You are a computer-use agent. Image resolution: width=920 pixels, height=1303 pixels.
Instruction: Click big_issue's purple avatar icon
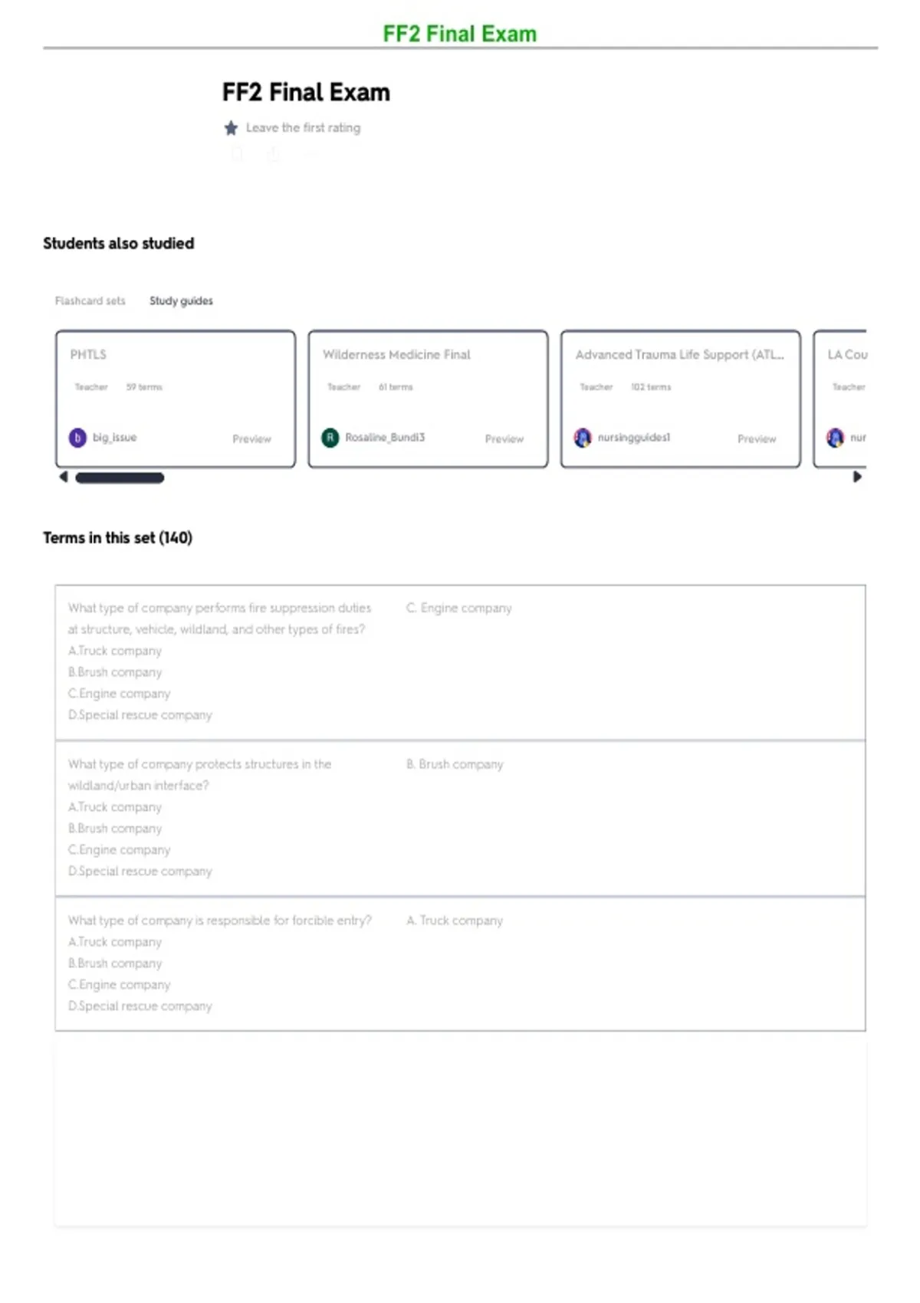click(x=77, y=438)
